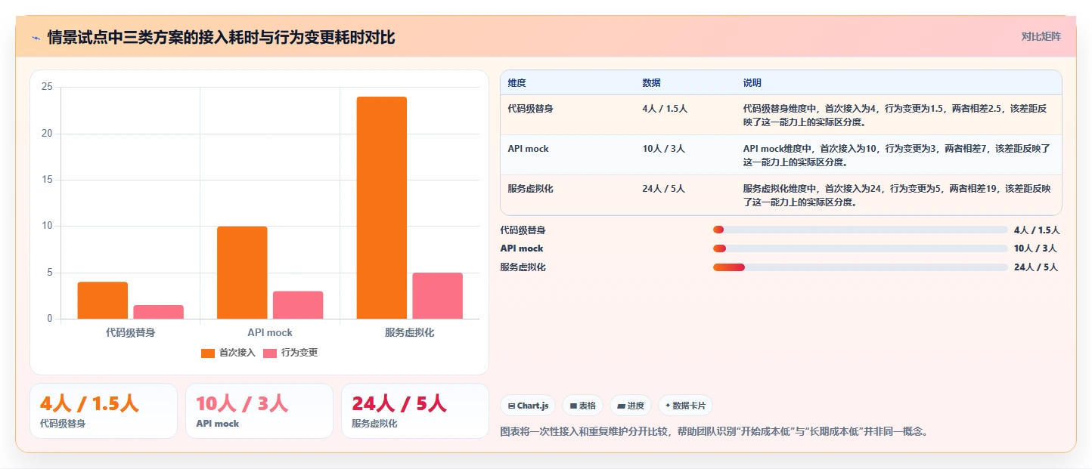Screen dimensions: 1092x469
Task: Click the 说明 table column header
Action: tap(752, 83)
